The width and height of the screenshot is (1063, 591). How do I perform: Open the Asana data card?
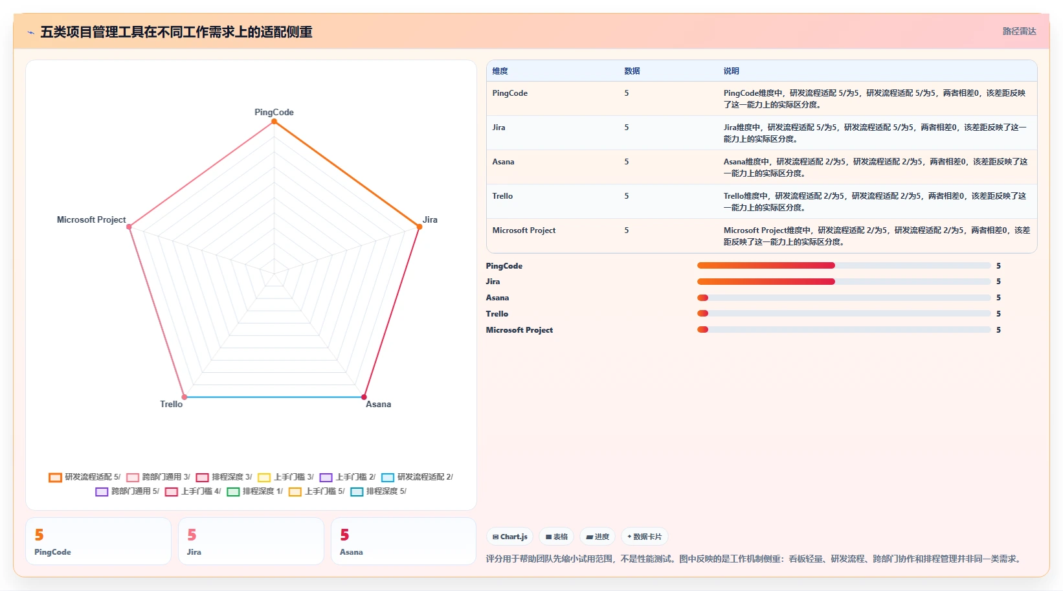[403, 541]
